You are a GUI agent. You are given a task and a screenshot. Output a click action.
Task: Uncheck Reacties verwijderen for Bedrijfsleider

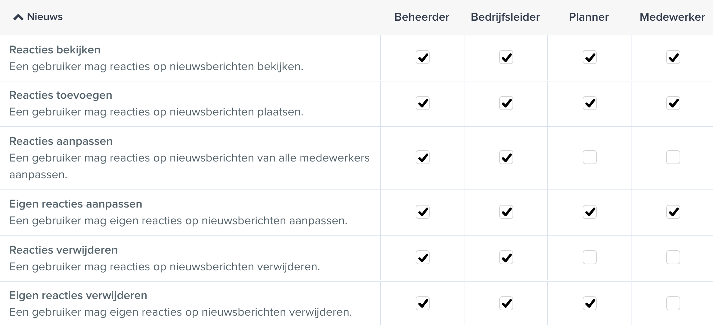click(506, 257)
